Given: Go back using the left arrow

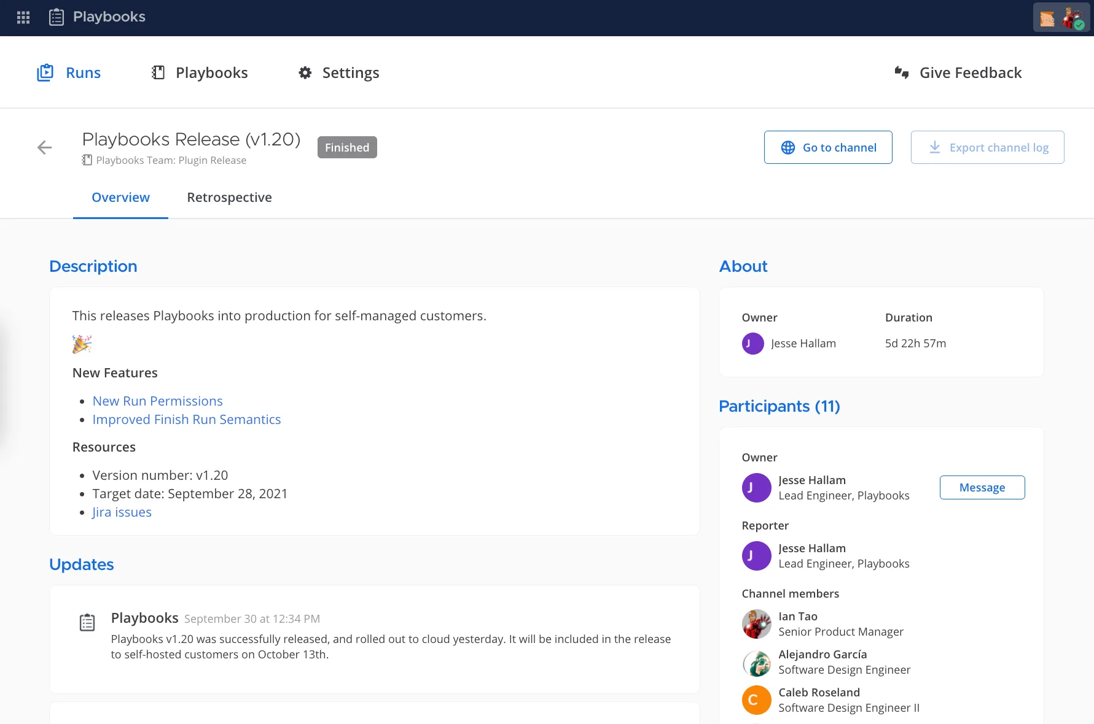Looking at the screenshot, I should coord(44,147).
